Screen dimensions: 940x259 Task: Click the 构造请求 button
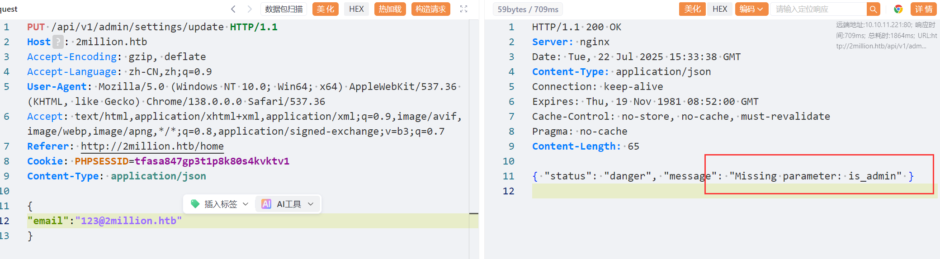[430, 9]
